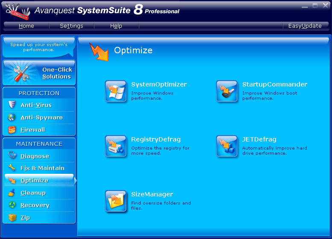Open Fix & Maintain section
Image resolution: width=332 pixels, height=239 pixels.
[39, 168]
